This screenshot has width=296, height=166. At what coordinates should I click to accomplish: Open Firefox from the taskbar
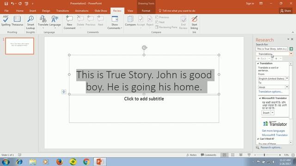[59, 162]
